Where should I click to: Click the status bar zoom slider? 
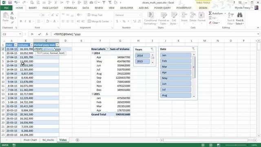tap(236, 145)
